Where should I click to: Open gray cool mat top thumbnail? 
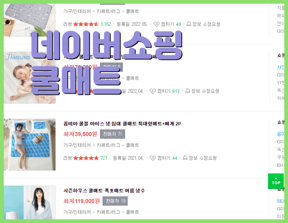pyautogui.click(x=29, y=20)
